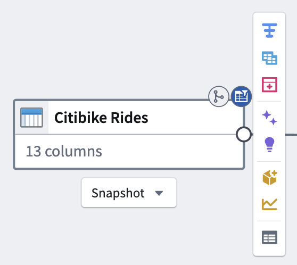Viewport: 297px width, 265px height.
Task: Select the connector line leaving the node
Action: coord(291,135)
